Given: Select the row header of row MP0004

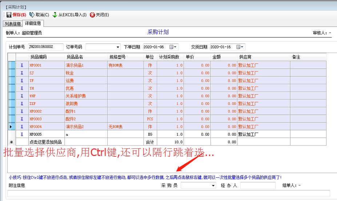Looking at the screenshot, I should coord(12,127).
